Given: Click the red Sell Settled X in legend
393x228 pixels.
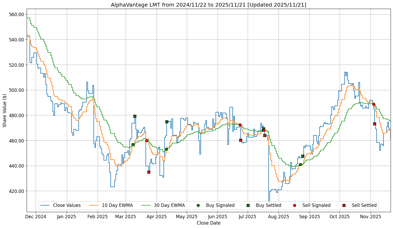Looking at the screenshot, I should (344, 205).
